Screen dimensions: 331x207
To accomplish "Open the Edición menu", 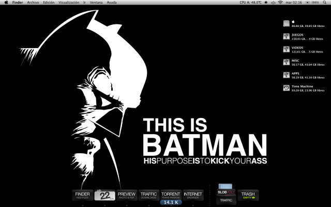I will (49, 2).
